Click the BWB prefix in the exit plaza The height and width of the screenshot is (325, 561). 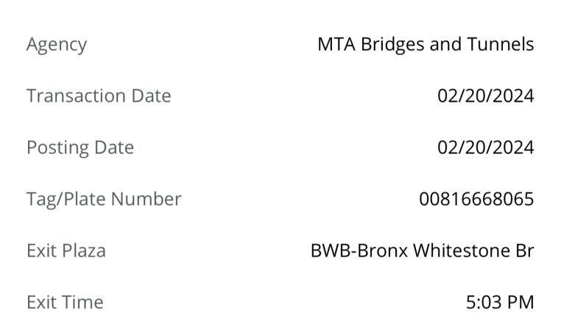(331, 251)
